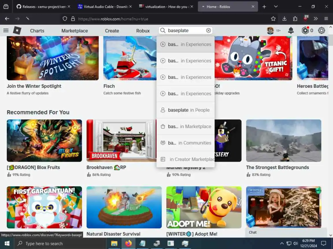The width and height of the screenshot is (333, 249).
Task: Open the Roblox settings gear
Action: 321,31
